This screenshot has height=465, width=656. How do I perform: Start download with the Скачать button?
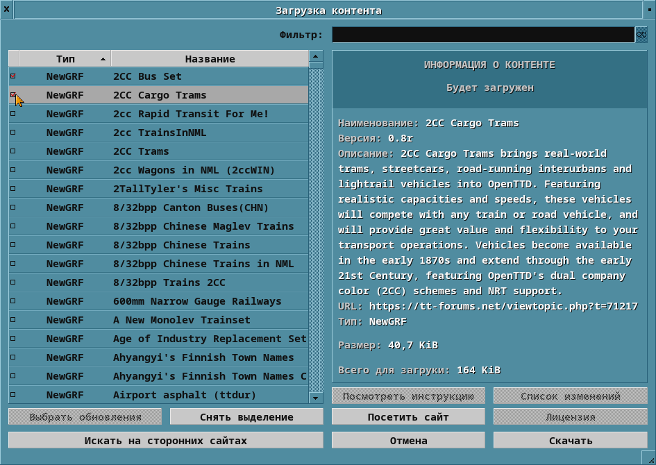(570, 439)
